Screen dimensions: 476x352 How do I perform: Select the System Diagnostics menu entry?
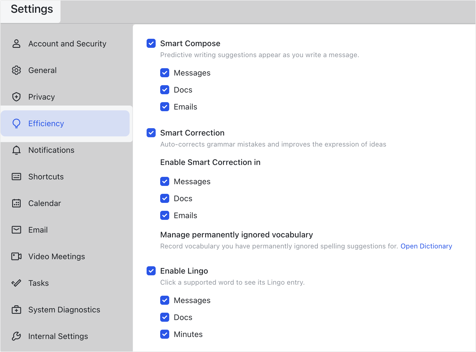coord(64,310)
